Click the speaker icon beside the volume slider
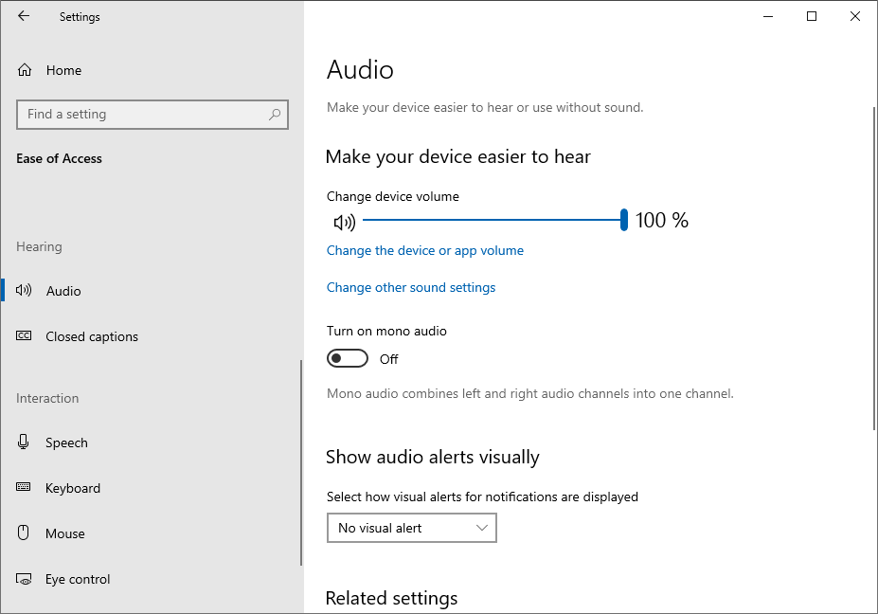Image resolution: width=878 pixels, height=614 pixels. (345, 223)
